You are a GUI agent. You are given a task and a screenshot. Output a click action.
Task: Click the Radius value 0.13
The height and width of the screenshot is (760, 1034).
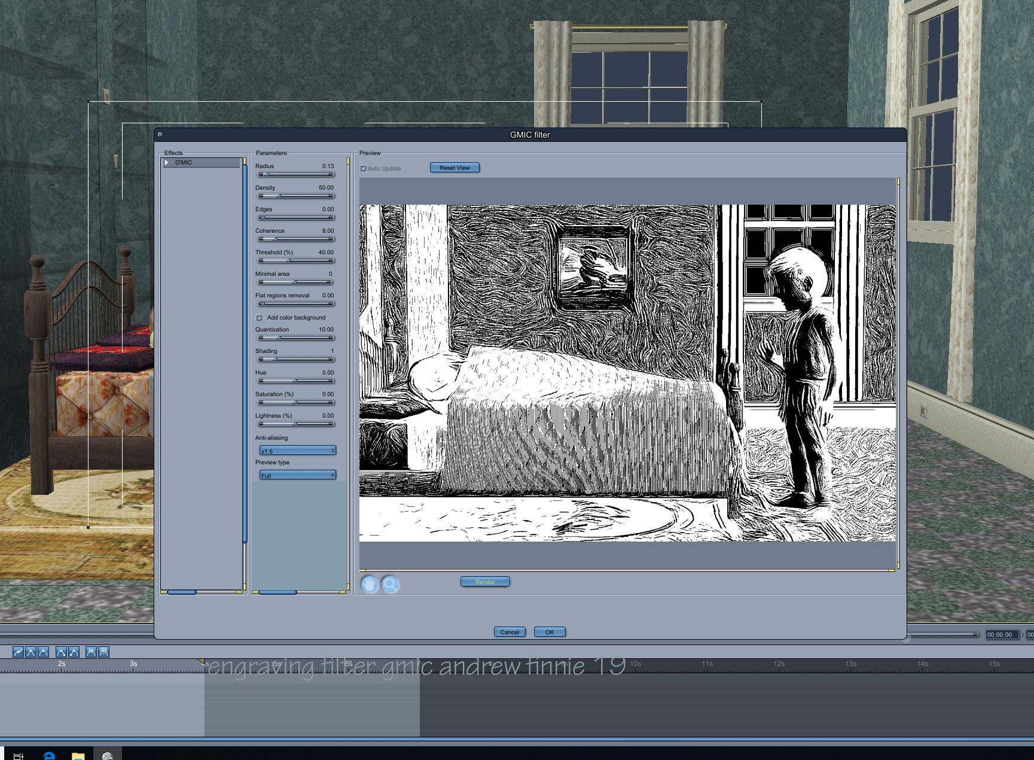(328, 166)
